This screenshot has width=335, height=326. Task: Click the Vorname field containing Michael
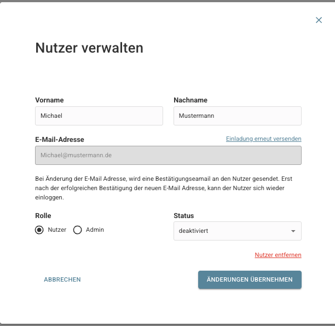click(x=99, y=116)
